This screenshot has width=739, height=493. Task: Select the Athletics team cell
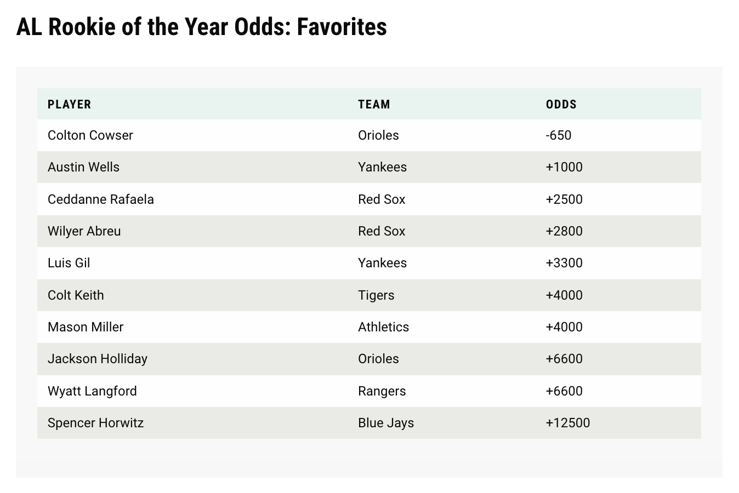384,327
